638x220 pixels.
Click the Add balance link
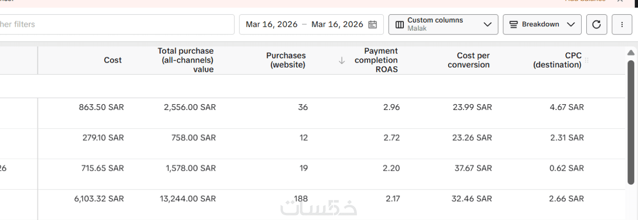tap(585, 1)
